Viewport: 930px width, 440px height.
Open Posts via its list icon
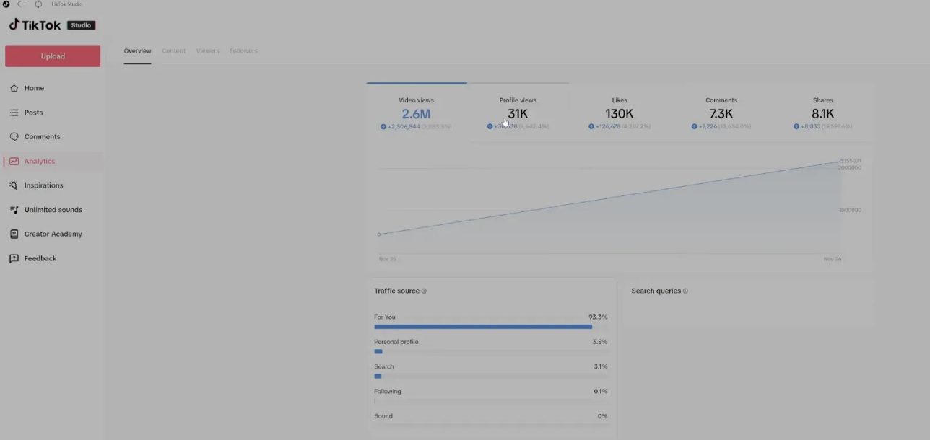click(x=14, y=113)
